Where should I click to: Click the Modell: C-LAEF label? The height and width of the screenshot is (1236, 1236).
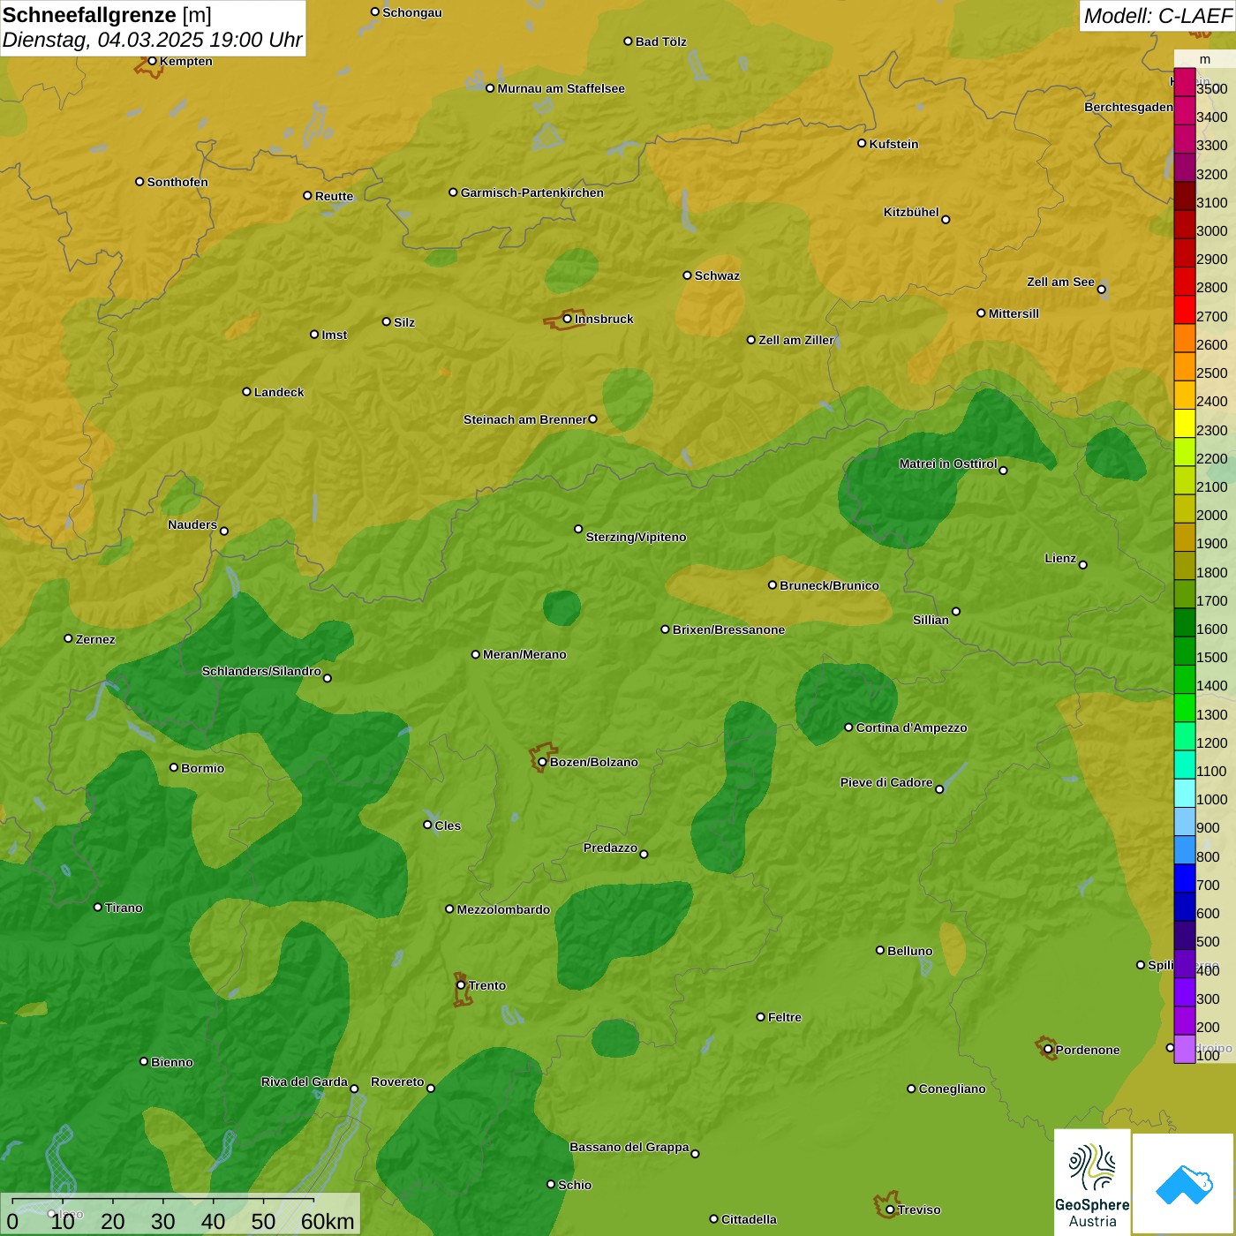(1157, 16)
